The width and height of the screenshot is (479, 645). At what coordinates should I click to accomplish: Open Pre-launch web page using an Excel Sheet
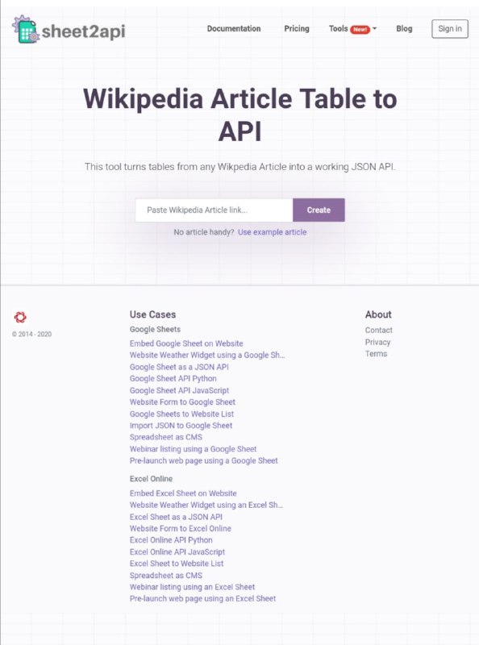(x=203, y=598)
